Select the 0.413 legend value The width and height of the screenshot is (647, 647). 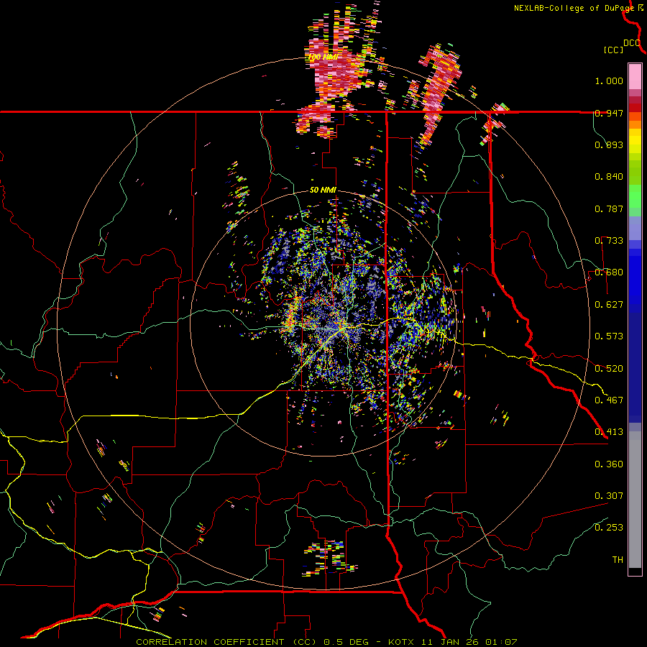click(609, 432)
